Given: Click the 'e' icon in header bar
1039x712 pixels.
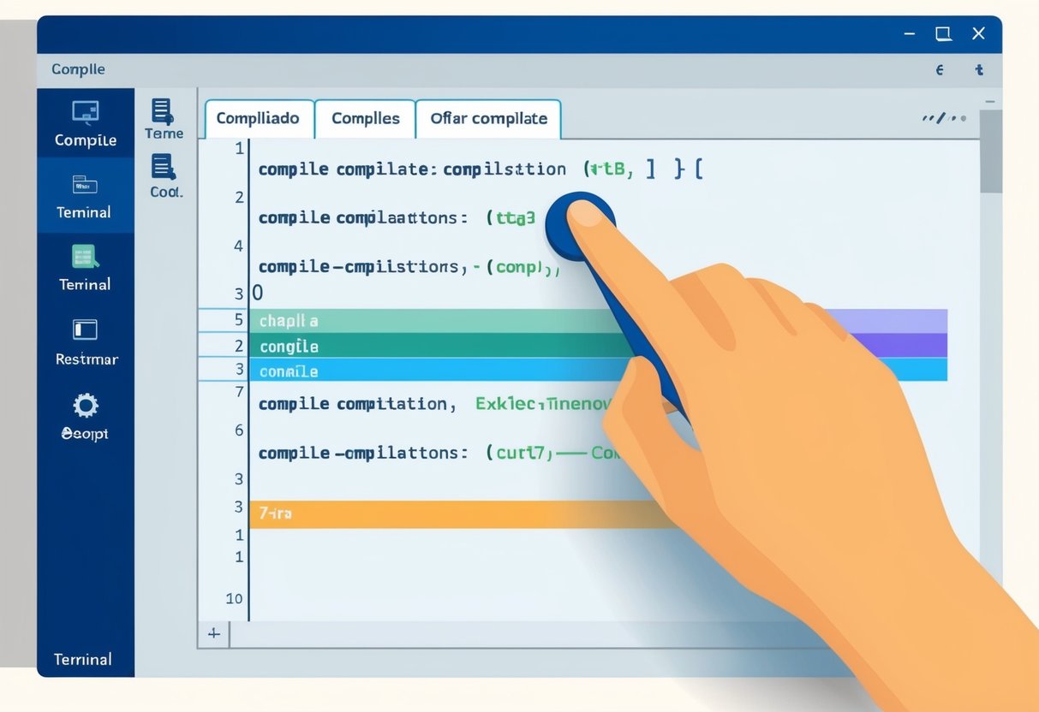Looking at the screenshot, I should 940,71.
